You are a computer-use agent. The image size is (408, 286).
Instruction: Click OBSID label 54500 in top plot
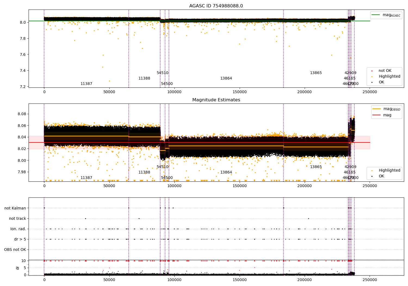click(x=167, y=84)
